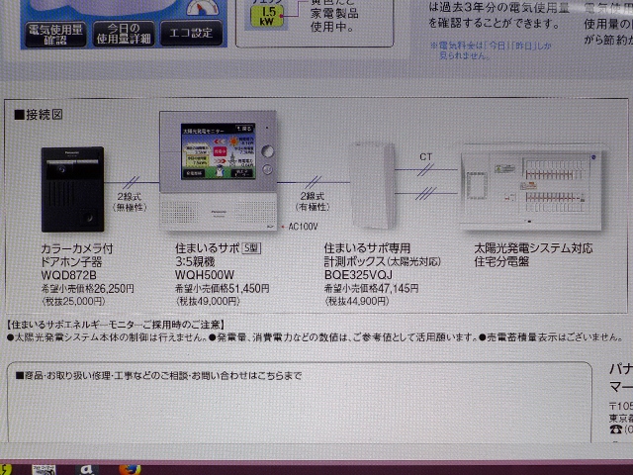Click the 【住まいるサポエネルギーモニターご採用時のご注意】 heading
This screenshot has width=633, height=475.
[x=116, y=325]
